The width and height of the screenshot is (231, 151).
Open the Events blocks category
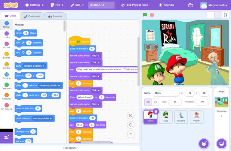tap(7, 55)
